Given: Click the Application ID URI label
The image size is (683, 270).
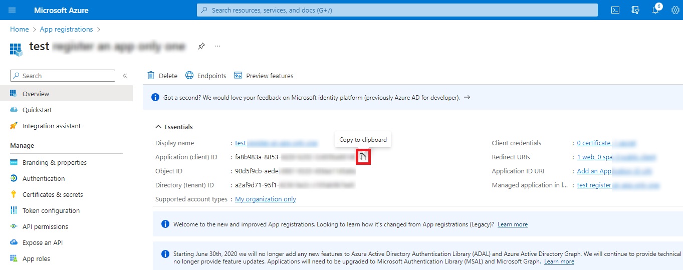Looking at the screenshot, I should [x=518, y=171].
